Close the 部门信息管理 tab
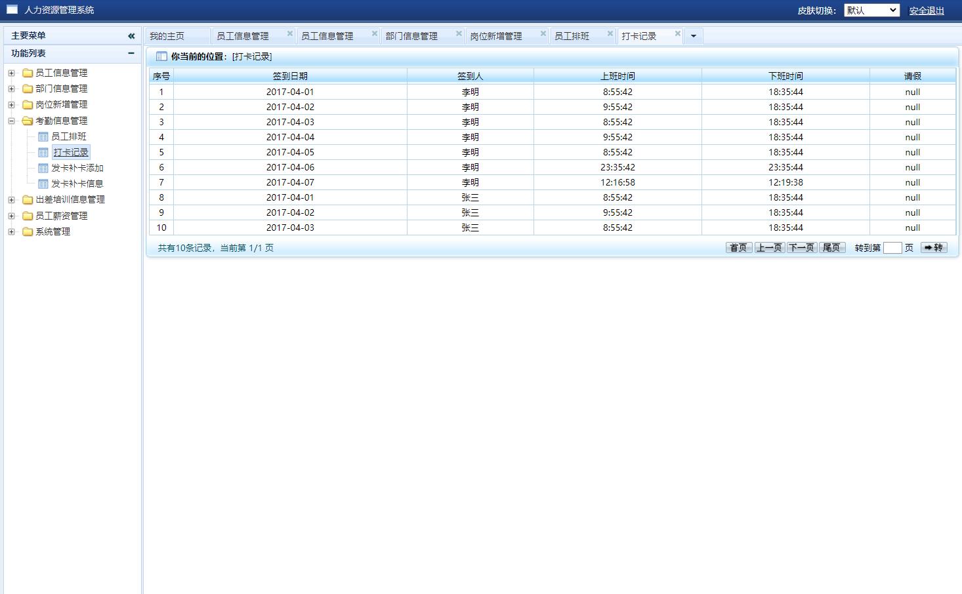This screenshot has height=594, width=962. 459,33
